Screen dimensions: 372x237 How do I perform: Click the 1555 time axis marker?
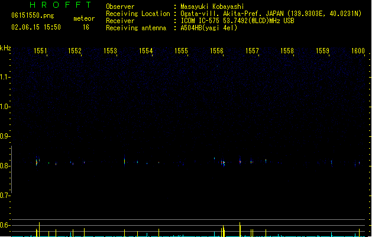[181, 51]
